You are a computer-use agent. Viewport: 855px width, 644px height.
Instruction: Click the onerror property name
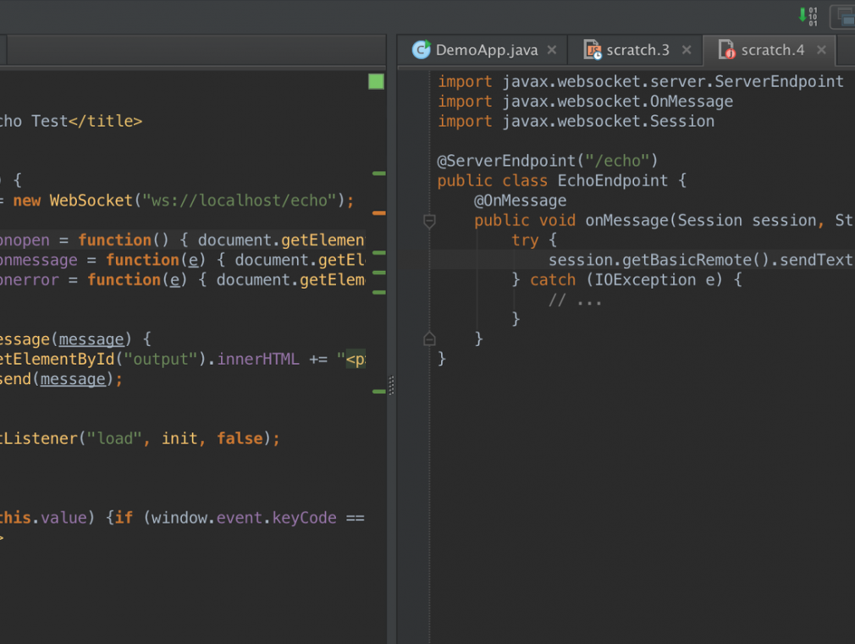pyautogui.click(x=30, y=280)
